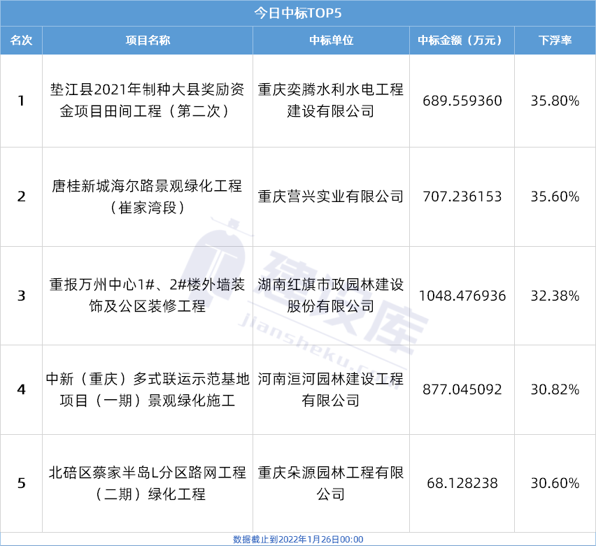Click amount 689.559360
This screenshot has width=596, height=546.
coord(462,101)
